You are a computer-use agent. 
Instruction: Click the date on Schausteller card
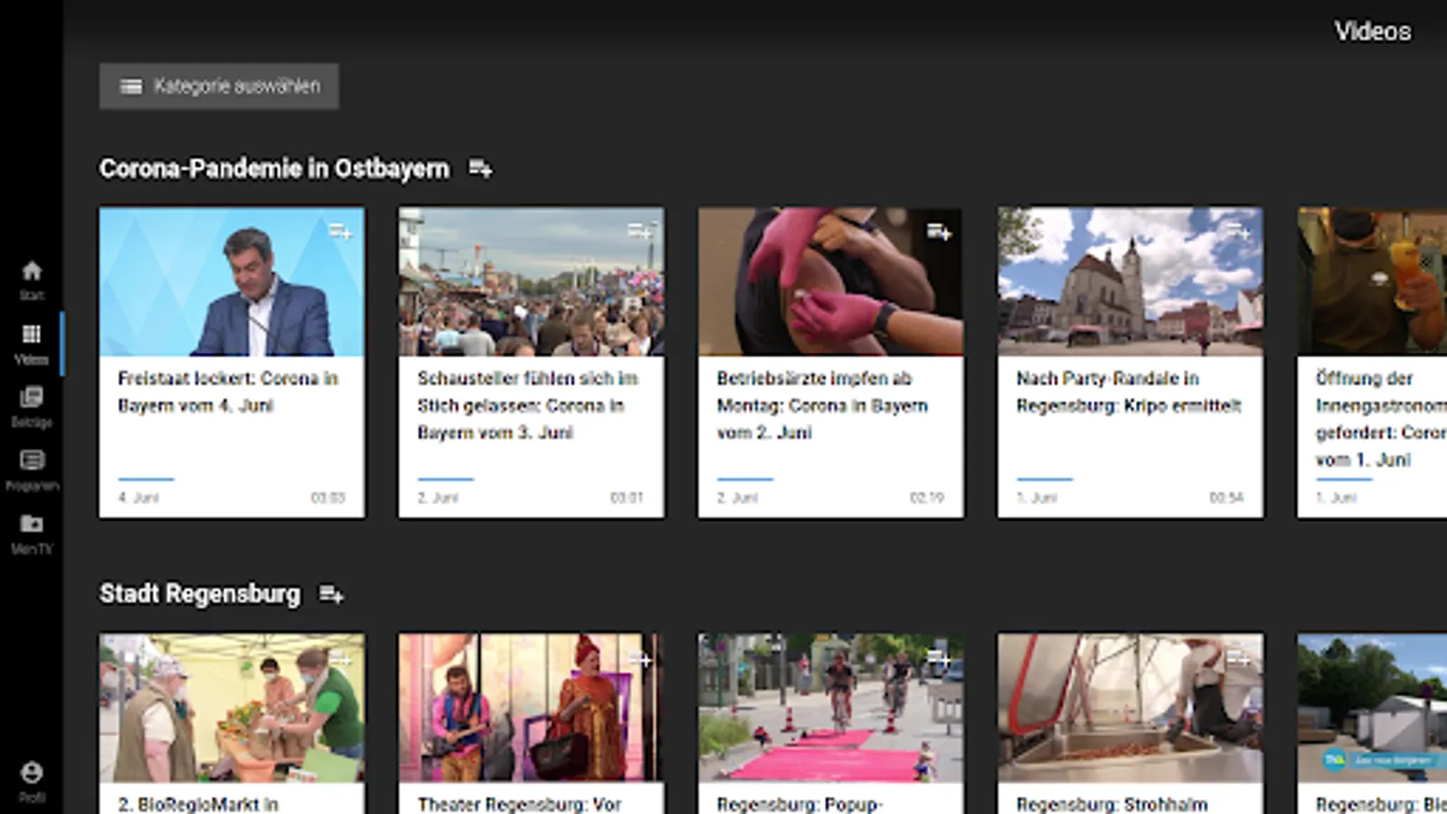click(438, 497)
